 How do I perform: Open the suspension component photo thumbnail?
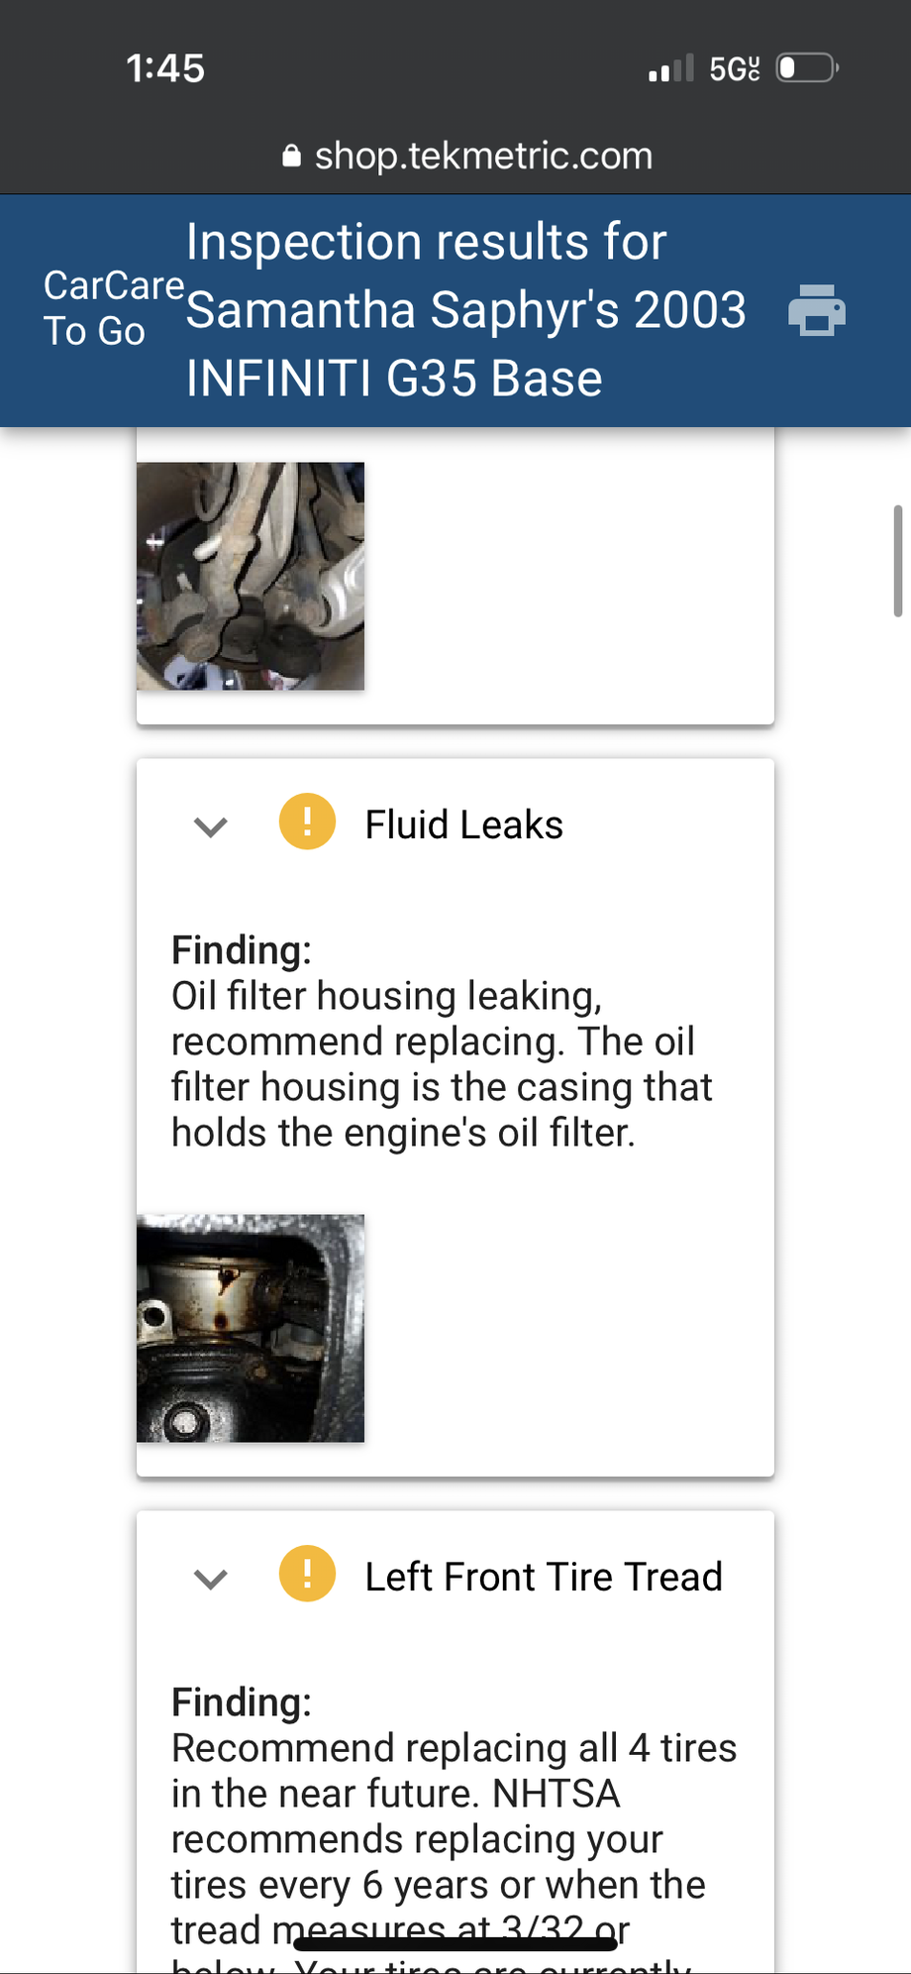251,576
